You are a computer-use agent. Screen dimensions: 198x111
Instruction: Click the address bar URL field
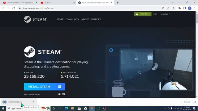88,8
